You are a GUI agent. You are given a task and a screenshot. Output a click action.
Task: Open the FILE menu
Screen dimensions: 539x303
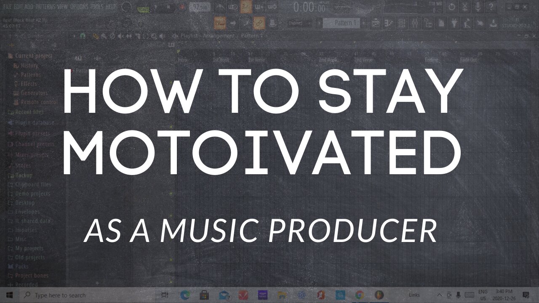click(8, 7)
